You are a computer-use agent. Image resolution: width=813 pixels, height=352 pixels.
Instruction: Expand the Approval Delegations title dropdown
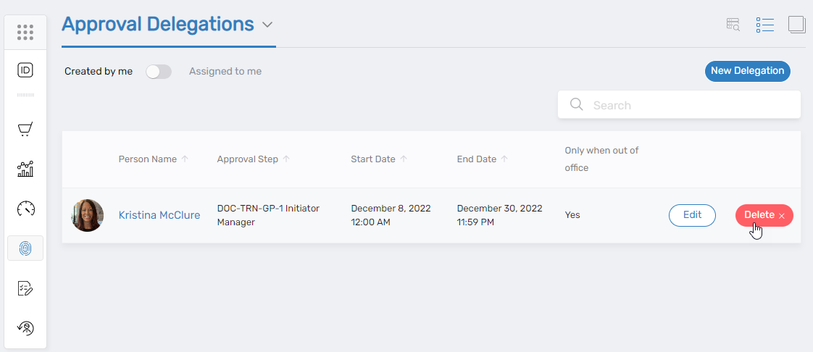[267, 25]
